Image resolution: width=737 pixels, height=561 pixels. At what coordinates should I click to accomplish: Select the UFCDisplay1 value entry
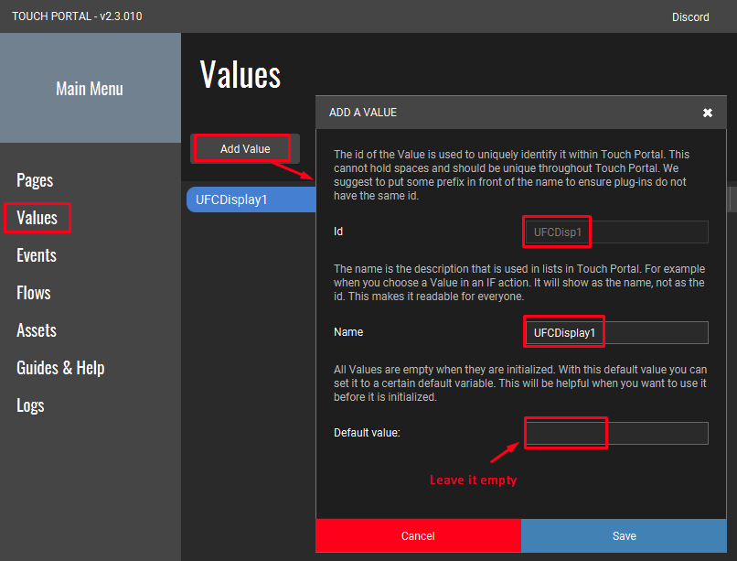tap(251, 200)
